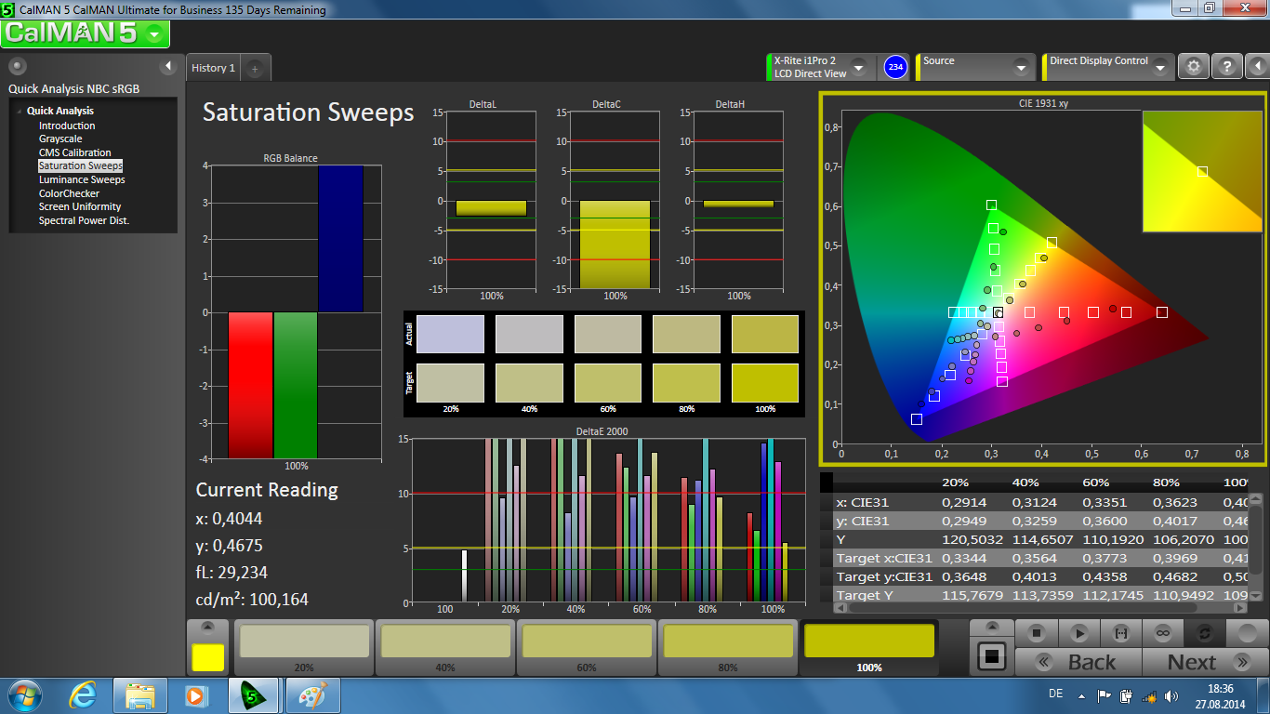This screenshot has width=1270, height=714.
Task: Add a new history tab with plus
Action: point(256,68)
